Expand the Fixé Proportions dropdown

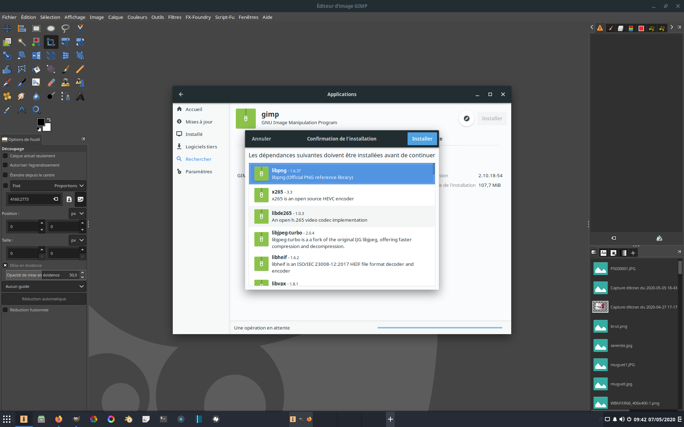(x=48, y=186)
